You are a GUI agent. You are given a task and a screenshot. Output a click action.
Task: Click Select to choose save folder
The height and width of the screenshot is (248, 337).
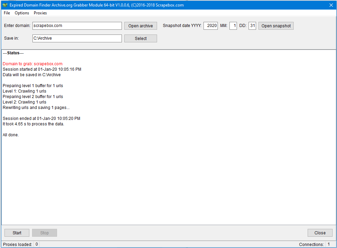141,39
